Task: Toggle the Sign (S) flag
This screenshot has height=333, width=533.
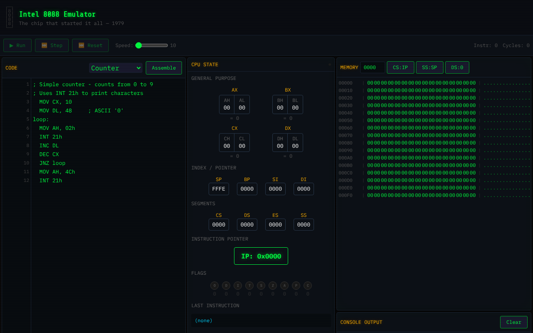Action: [261, 286]
